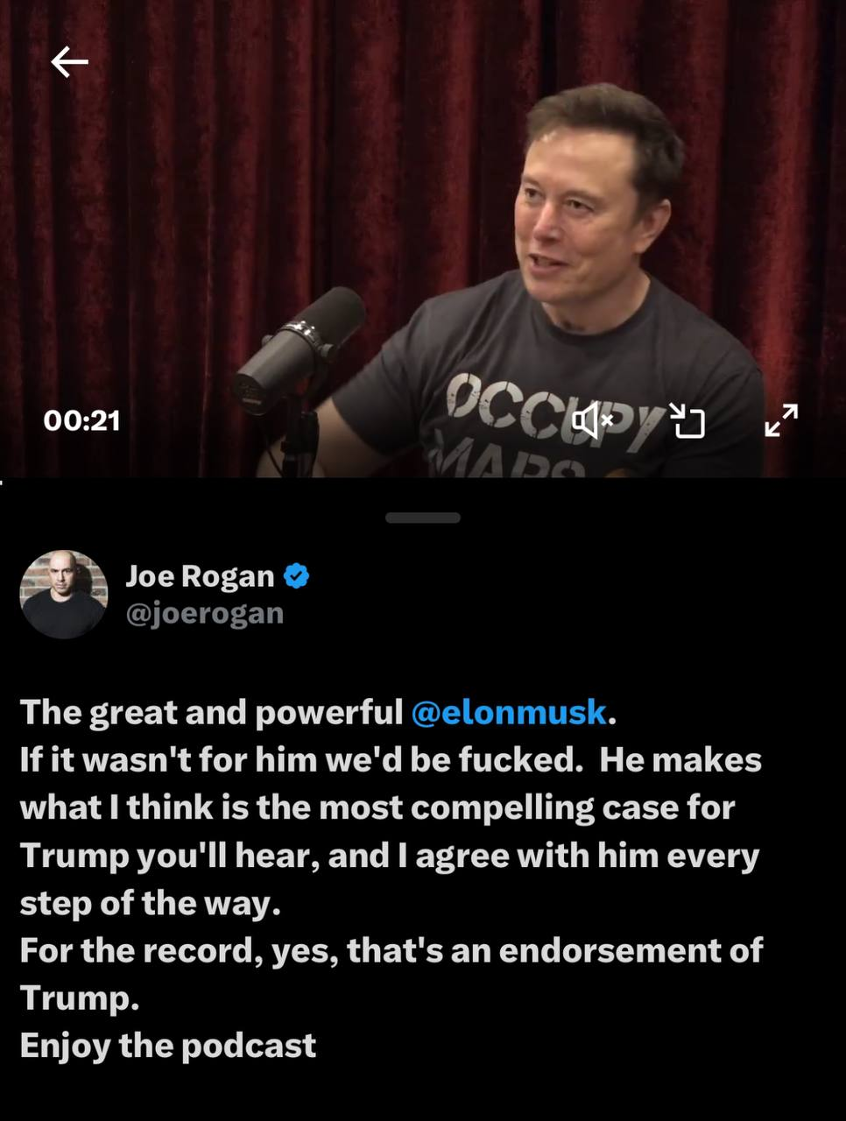Click the @joerogan handle

pos(205,613)
